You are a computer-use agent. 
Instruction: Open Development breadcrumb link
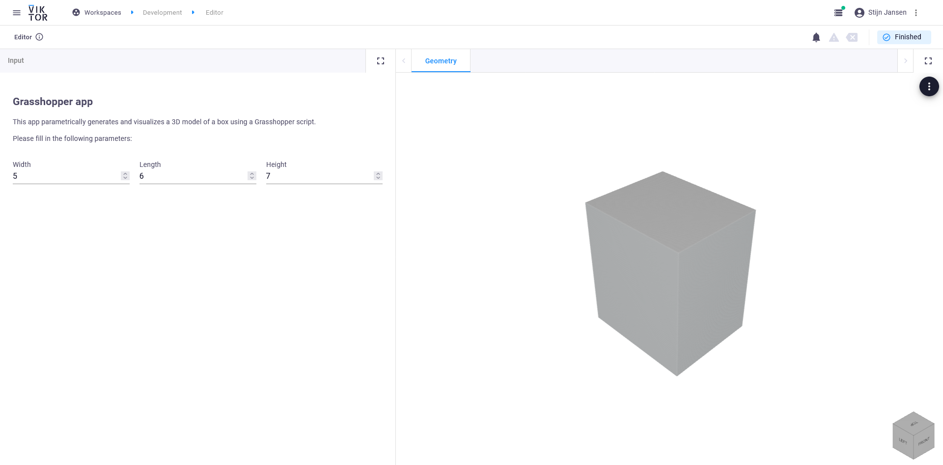point(162,13)
